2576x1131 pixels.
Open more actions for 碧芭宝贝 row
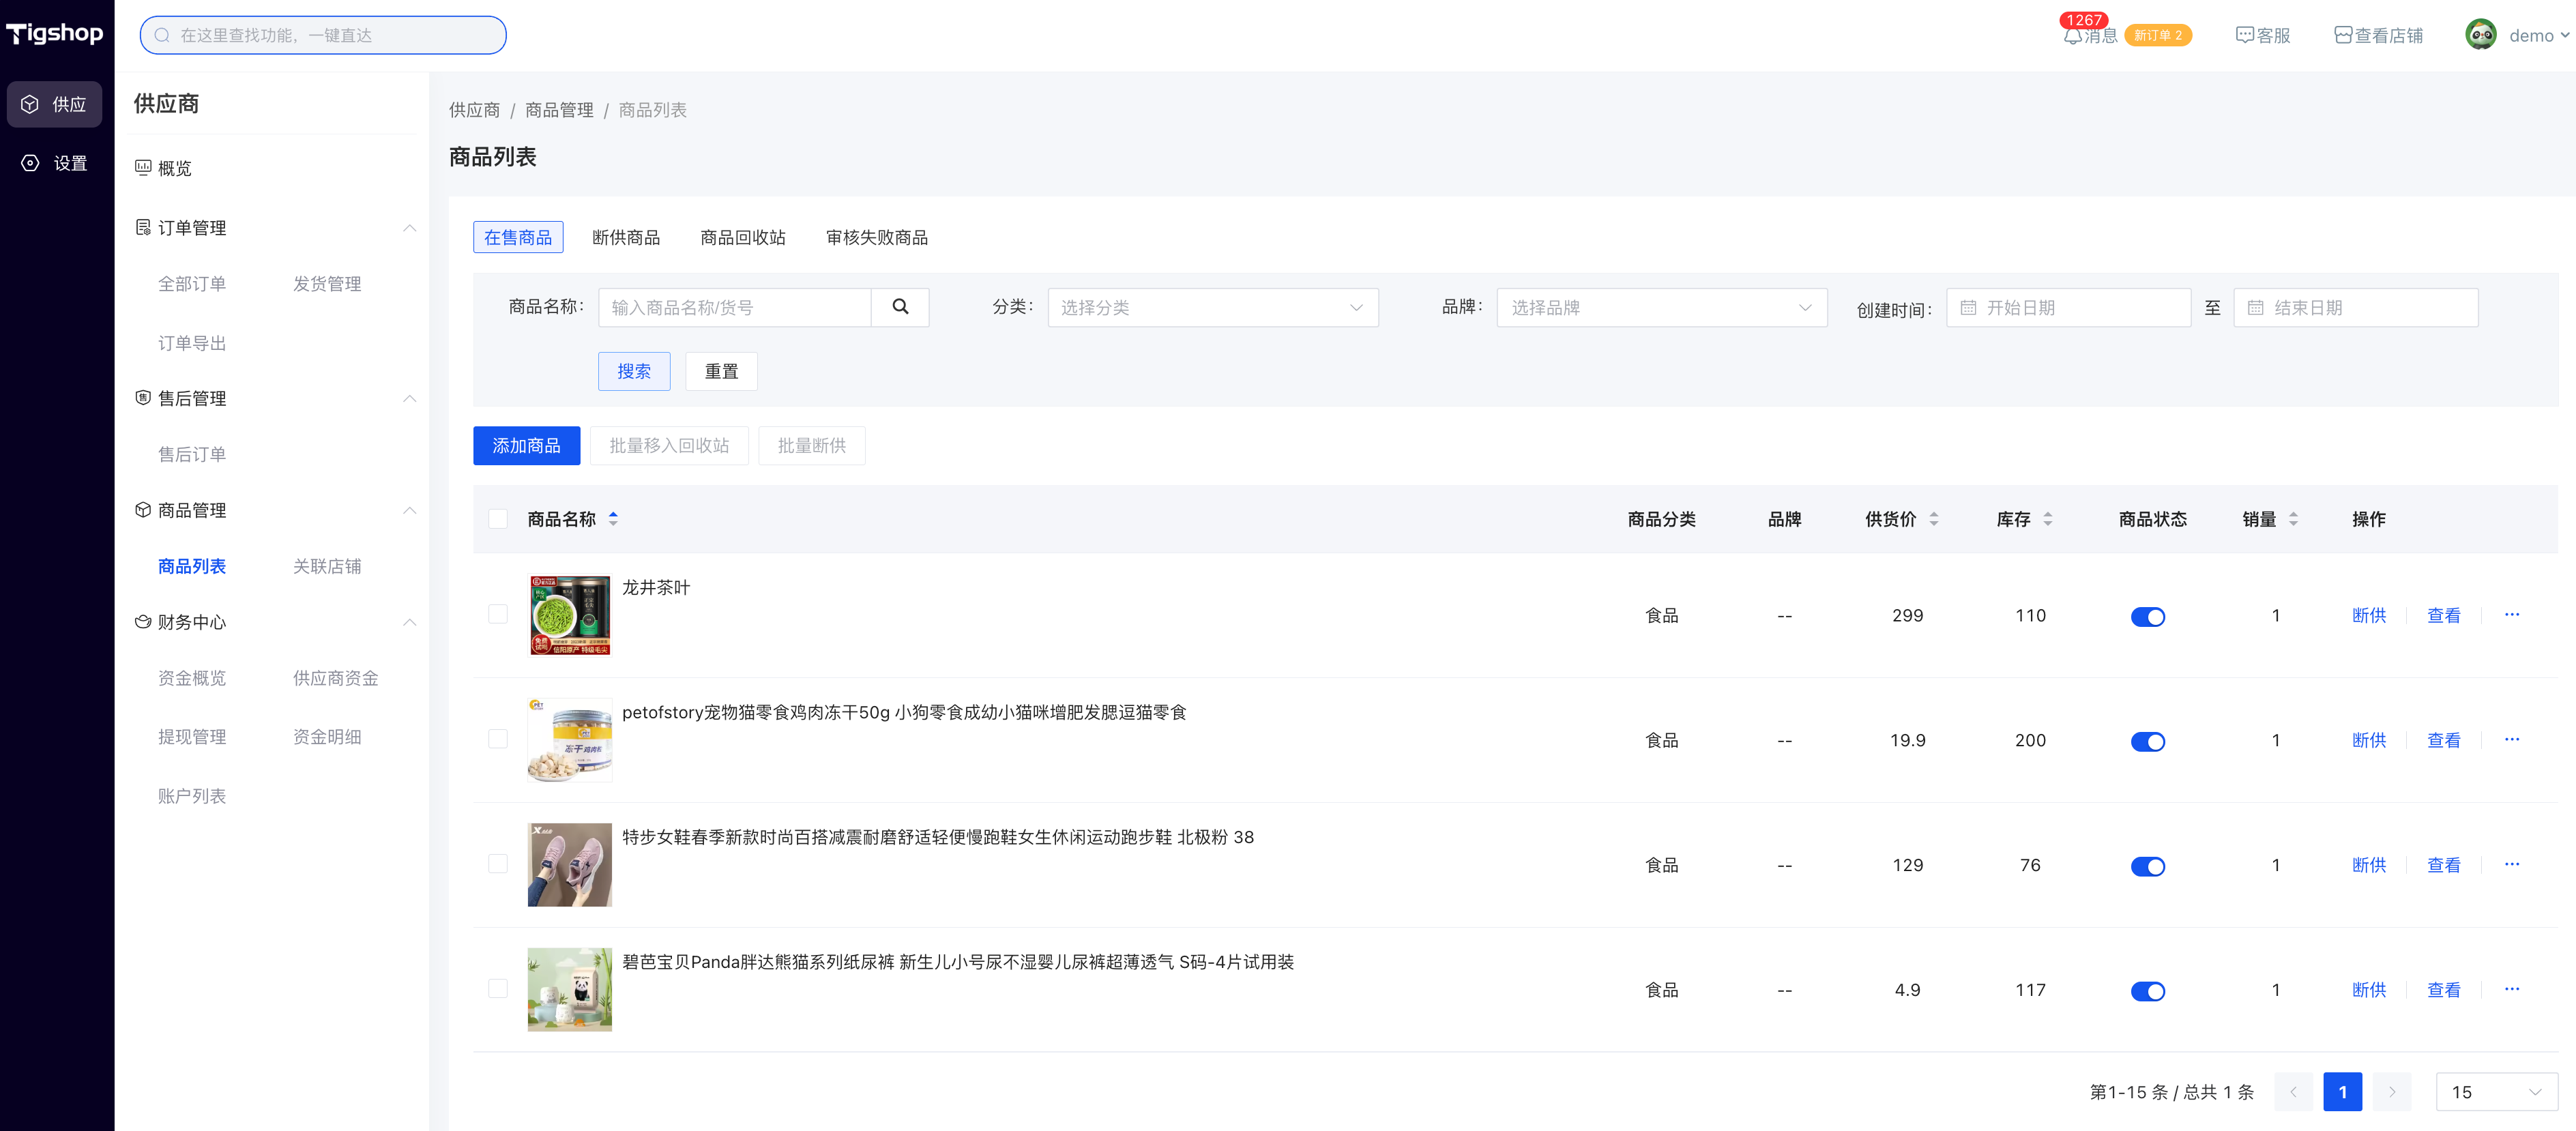[2511, 990]
